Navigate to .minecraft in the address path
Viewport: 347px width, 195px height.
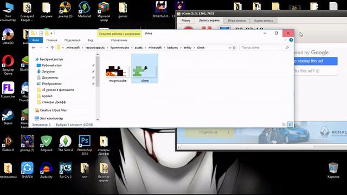click(73, 48)
